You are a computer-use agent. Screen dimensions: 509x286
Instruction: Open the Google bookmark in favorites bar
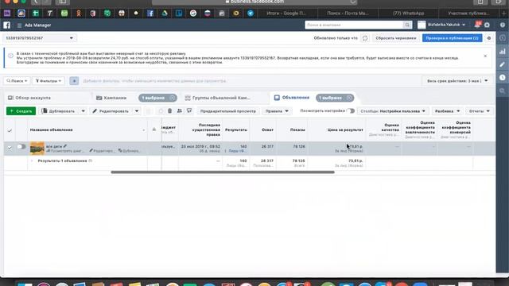coord(193,14)
